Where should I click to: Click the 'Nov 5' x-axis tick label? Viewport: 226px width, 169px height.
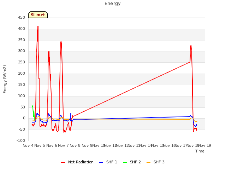pos(40,145)
